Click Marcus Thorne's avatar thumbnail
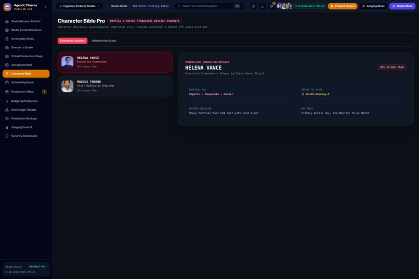The image size is (419, 279). point(68,86)
